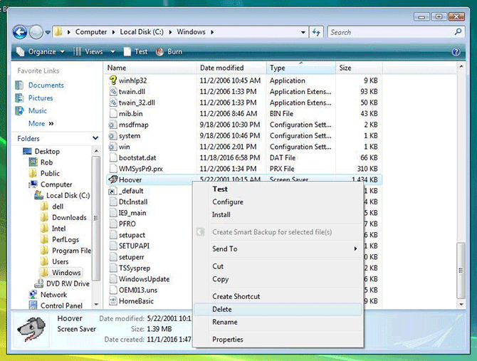This screenshot has width=477, height=361.
Task: Click the Test toolbar button
Action: pos(136,52)
